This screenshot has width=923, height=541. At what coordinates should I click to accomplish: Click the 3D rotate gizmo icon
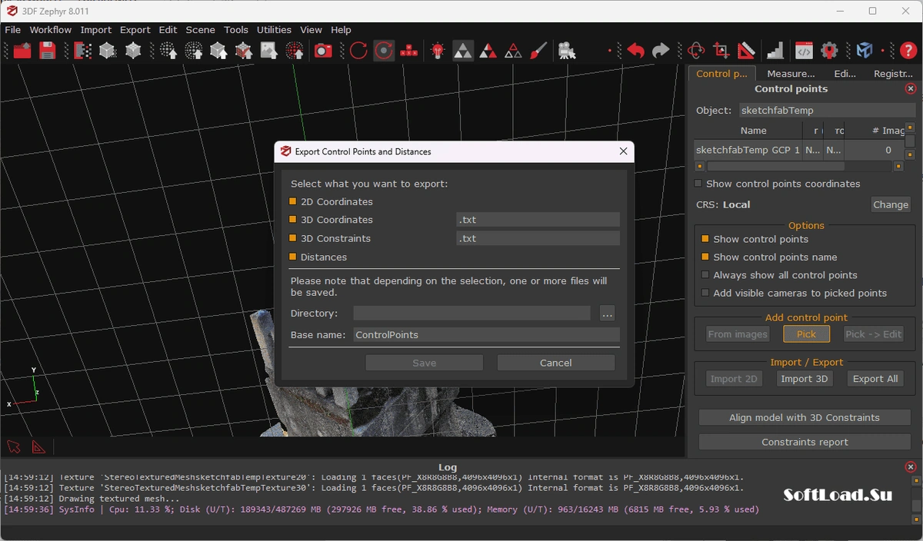696,51
